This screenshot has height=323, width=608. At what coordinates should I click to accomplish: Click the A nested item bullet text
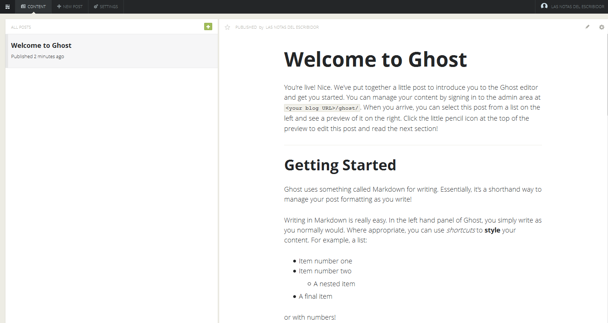tap(334, 284)
